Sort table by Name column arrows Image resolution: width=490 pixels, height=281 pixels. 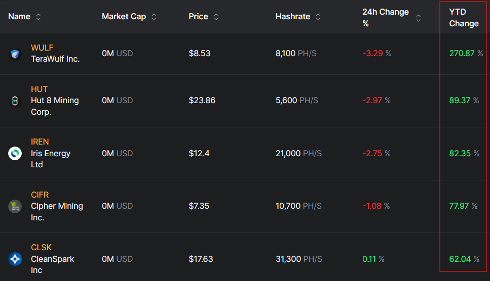click(39, 17)
